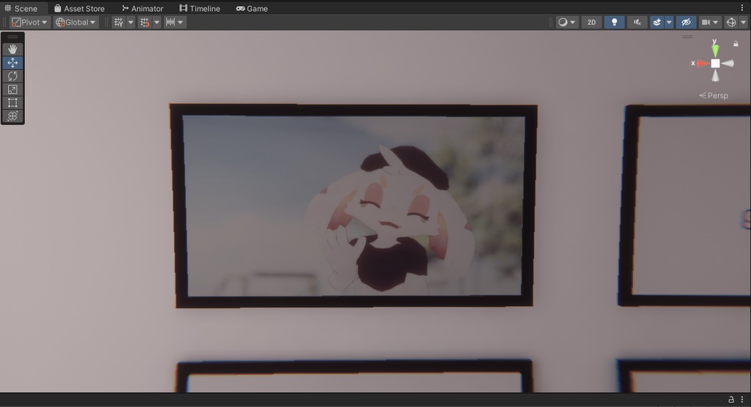The image size is (751, 407).
Task: Open grid visibility options arrow
Action: click(131, 22)
